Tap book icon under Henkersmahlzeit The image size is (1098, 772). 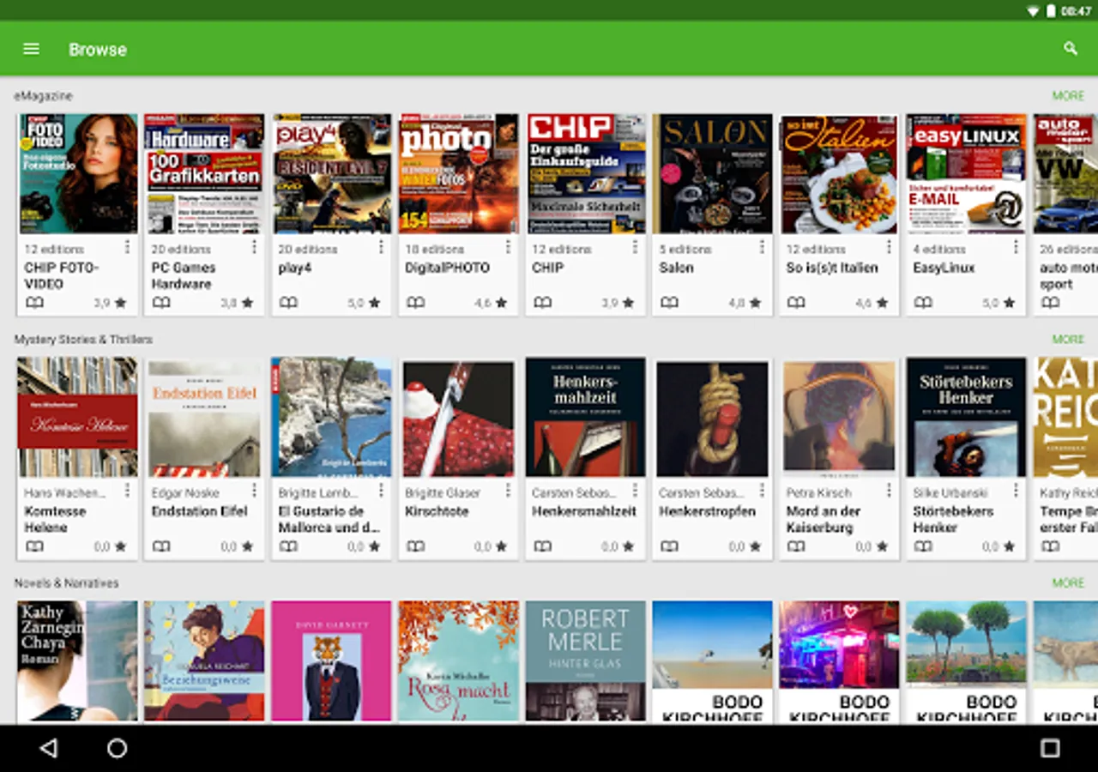pos(542,546)
